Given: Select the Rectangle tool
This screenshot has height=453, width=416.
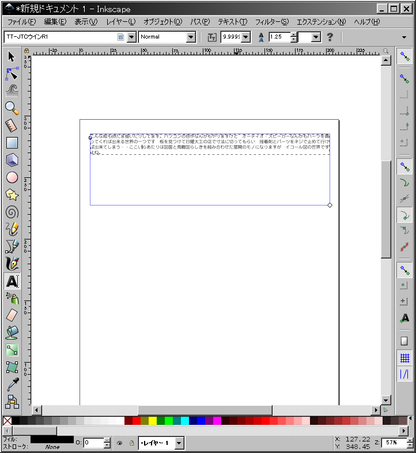Looking at the screenshot, I should pyautogui.click(x=12, y=143).
